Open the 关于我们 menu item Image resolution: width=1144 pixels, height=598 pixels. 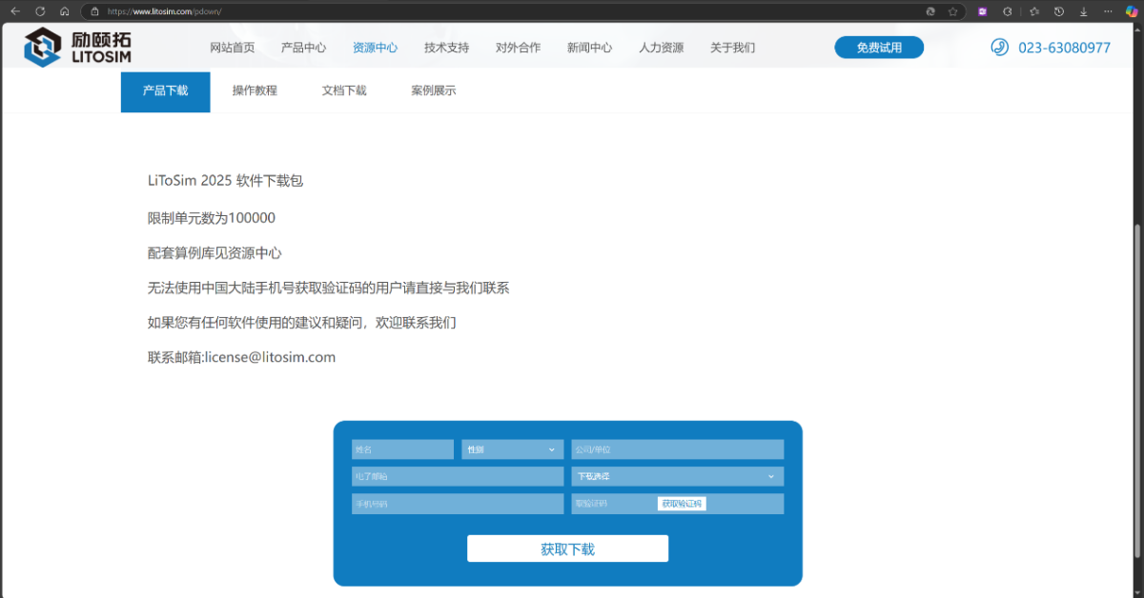coord(732,48)
